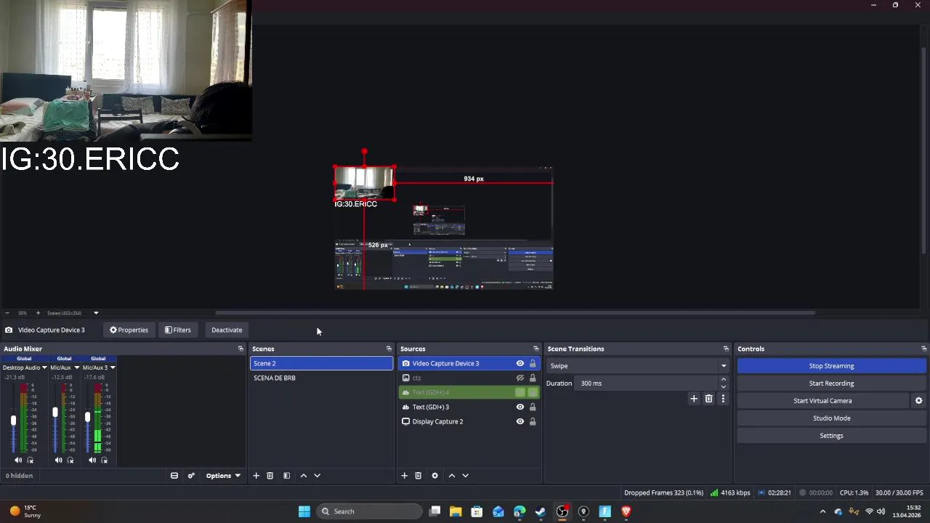Screen dimensions: 930x523
Task: Open advanced audio properties gears icon
Action: click(x=191, y=476)
